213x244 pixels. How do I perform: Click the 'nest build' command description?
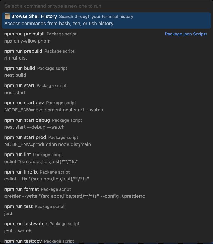15,75
